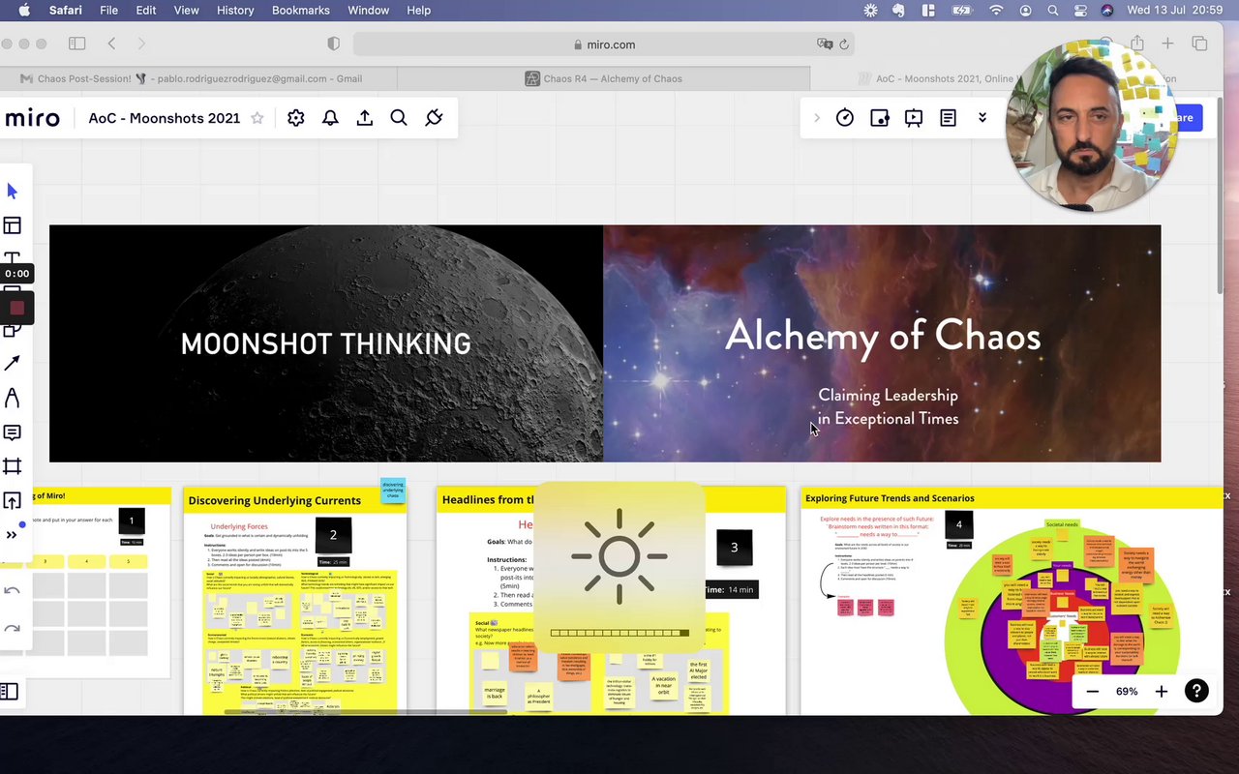Open Evernote elephant menu bar icon
The image size is (1239, 774).
(899, 10)
